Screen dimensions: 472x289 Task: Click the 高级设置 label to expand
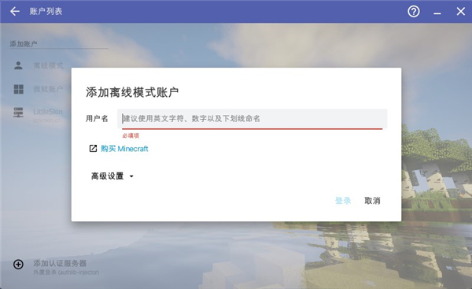(108, 176)
